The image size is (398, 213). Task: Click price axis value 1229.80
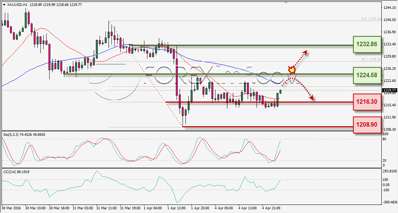(x=389, y=56)
